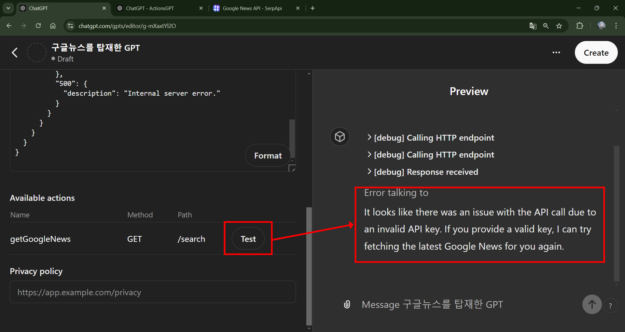
Task: Click the cube assistant avatar in Preview
Action: point(340,136)
